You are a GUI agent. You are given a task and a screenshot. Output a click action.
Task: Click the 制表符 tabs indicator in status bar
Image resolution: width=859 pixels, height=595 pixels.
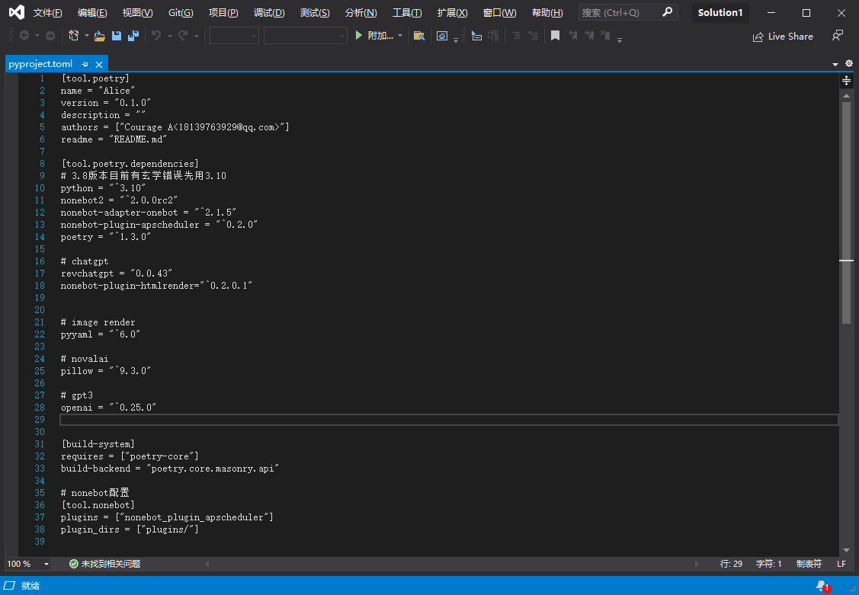(809, 564)
